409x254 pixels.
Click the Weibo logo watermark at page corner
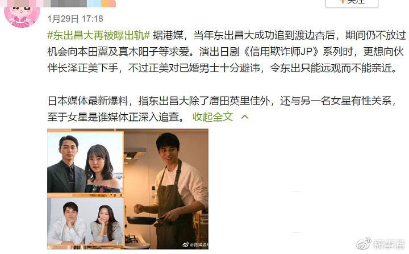(364, 244)
